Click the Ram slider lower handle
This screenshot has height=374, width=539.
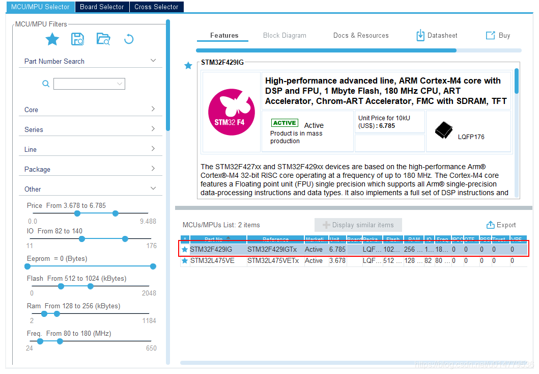pos(44,314)
